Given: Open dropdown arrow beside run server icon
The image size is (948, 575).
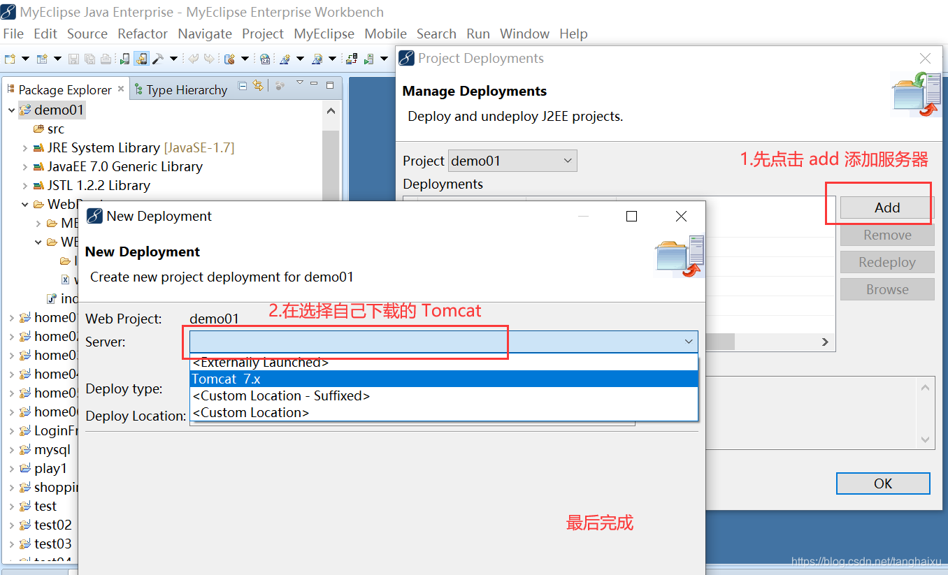Looking at the screenshot, I should 384,59.
